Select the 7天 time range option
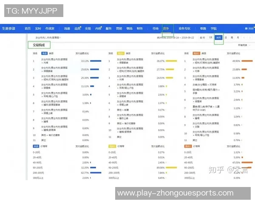Image resolution: width=255 pixels, height=204 pixels. (211, 38)
